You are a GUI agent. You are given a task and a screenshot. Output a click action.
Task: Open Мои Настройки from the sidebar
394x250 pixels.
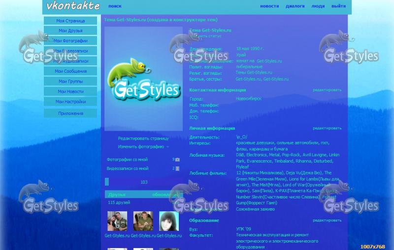click(x=70, y=102)
